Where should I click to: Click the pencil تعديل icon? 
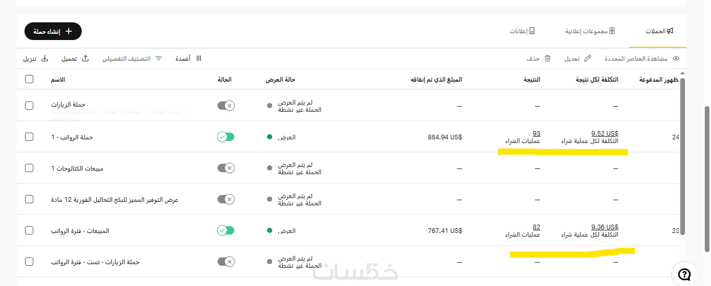[x=588, y=59]
